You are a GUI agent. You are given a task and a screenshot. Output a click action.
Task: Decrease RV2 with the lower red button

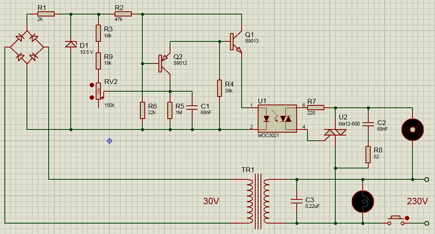(x=92, y=97)
